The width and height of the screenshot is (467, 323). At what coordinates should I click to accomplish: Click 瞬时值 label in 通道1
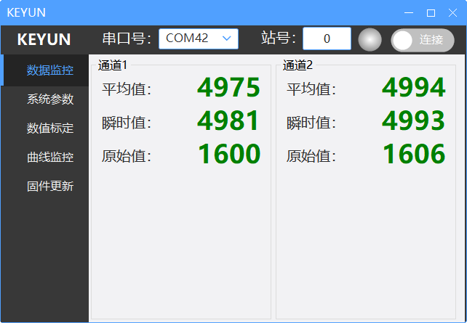click(x=127, y=123)
